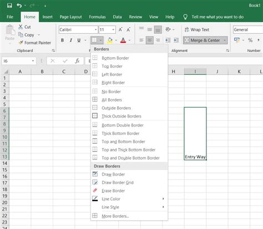The image size is (263, 229).
Task: Select the Format Painter brush icon
Action: tap(21, 43)
